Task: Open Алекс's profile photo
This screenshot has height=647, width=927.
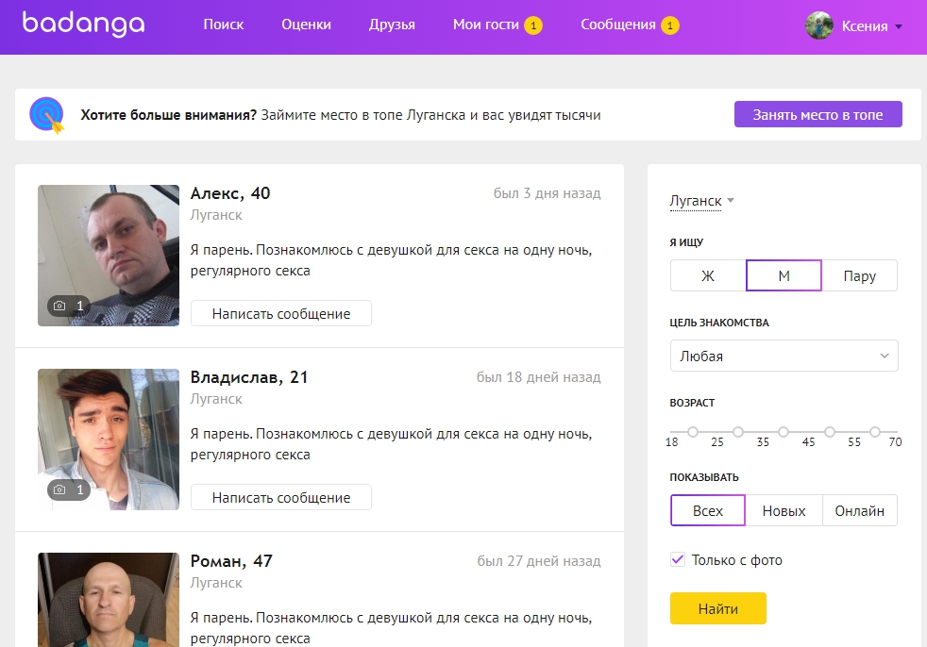Action: coord(109,256)
